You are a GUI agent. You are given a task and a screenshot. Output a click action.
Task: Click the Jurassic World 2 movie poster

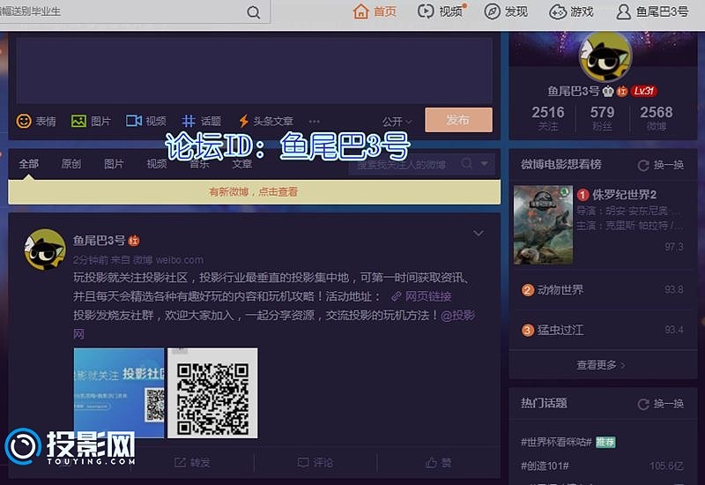(543, 225)
